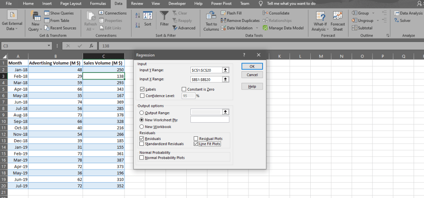
Task: Click Cancel in the Regression dialog
Action: coord(252,75)
